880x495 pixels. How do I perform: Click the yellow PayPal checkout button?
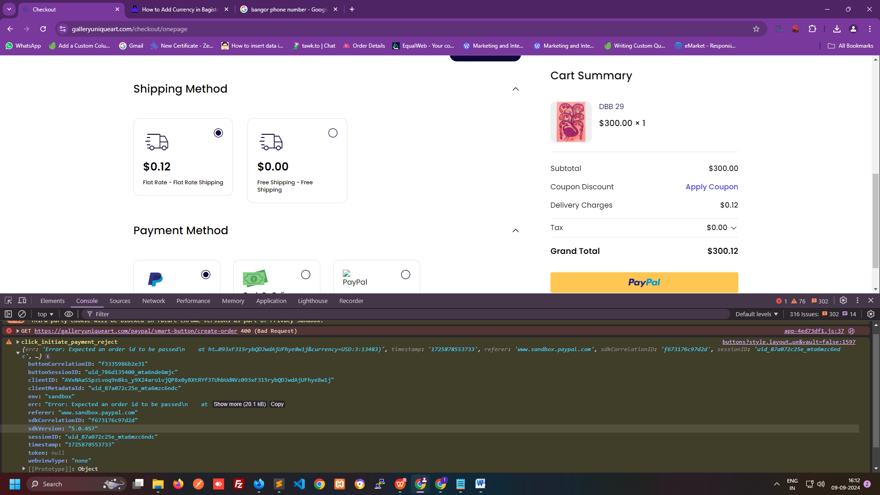[644, 282]
